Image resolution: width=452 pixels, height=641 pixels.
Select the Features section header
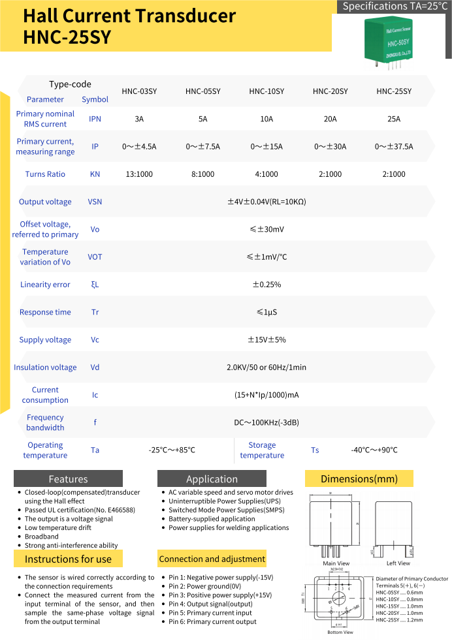68,478
